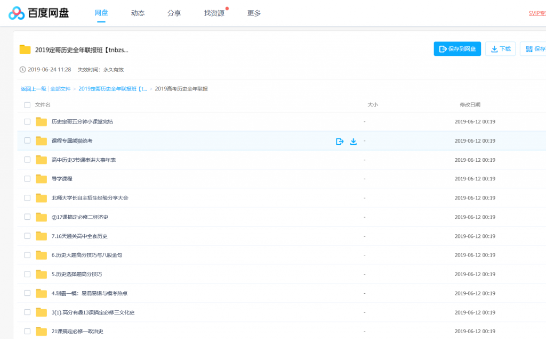Click the 保存到网盘 button

pyautogui.click(x=457, y=49)
